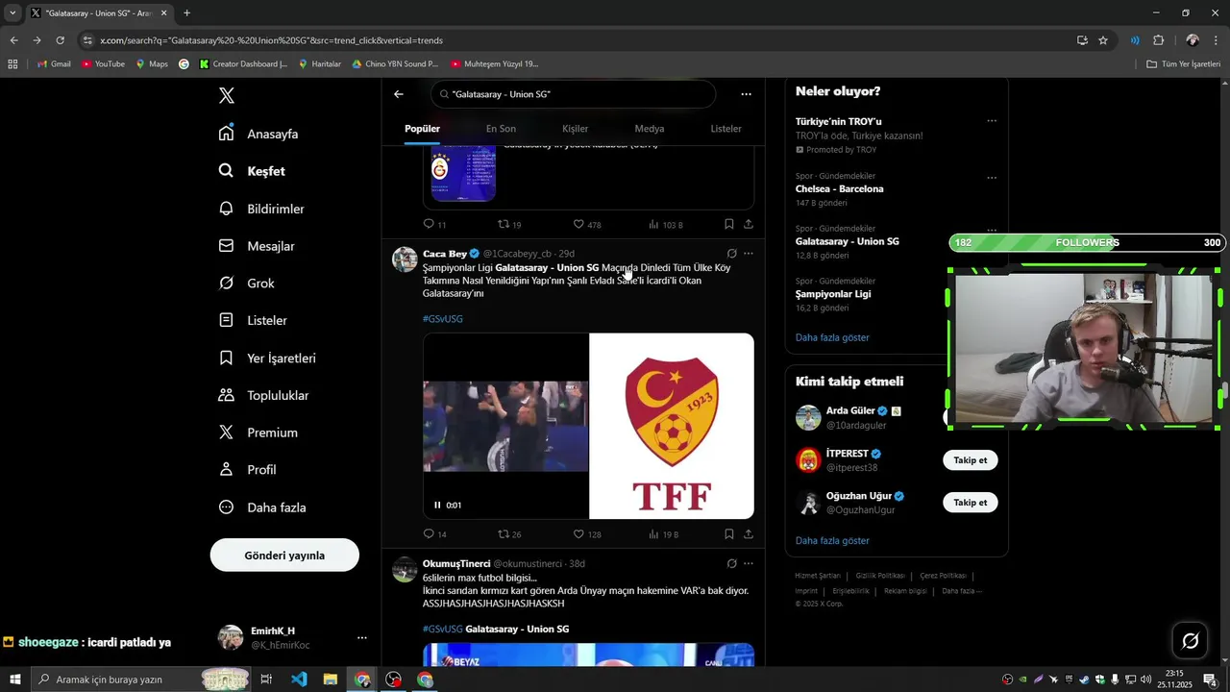1230x692 pixels.
Task: Open options for TROY promoted trend
Action: 992,121
